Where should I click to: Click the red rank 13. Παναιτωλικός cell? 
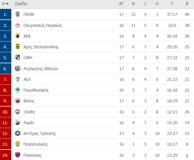[6, 144]
